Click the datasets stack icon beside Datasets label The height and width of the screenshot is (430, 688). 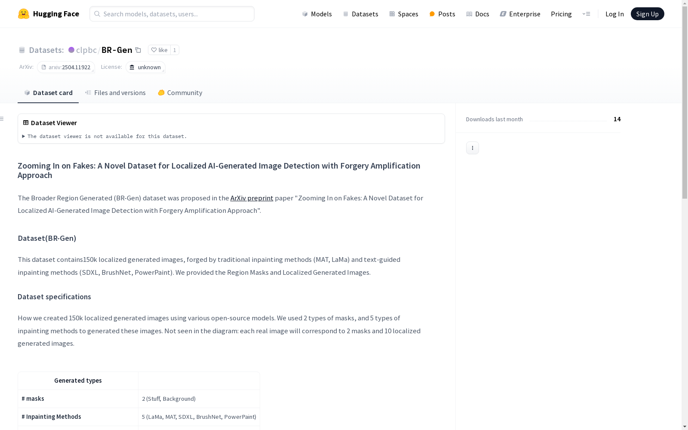tap(22, 50)
